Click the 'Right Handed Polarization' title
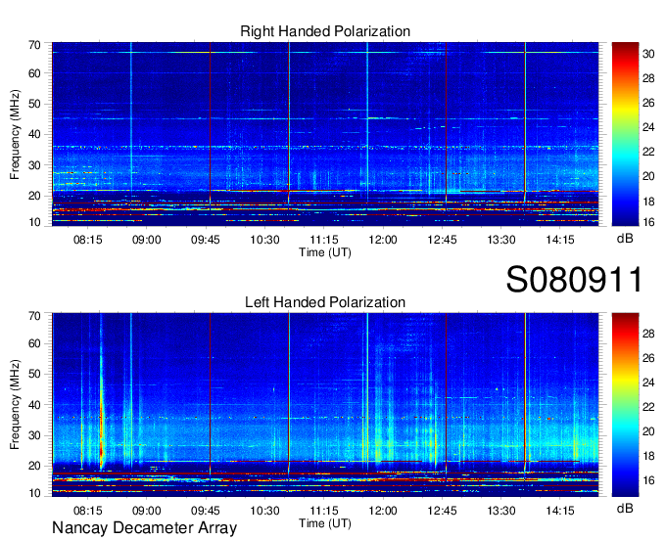 [x=325, y=31]
